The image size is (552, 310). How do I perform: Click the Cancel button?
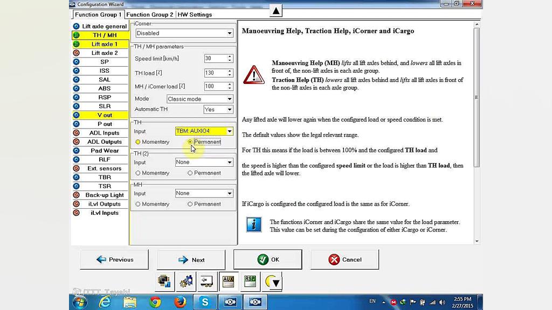pyautogui.click(x=344, y=260)
